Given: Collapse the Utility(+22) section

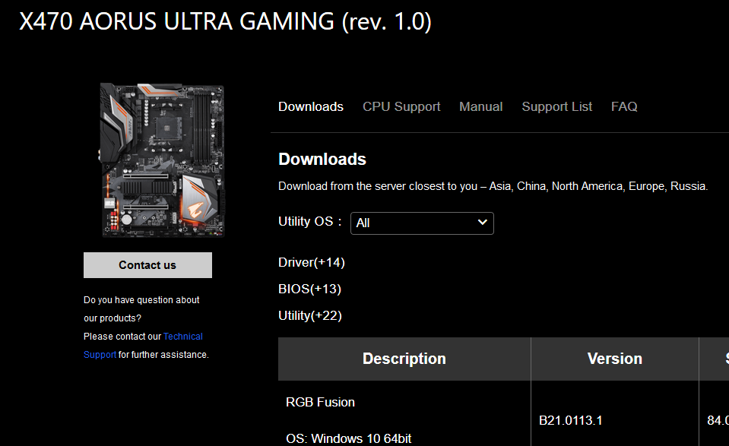Looking at the screenshot, I should (x=310, y=315).
